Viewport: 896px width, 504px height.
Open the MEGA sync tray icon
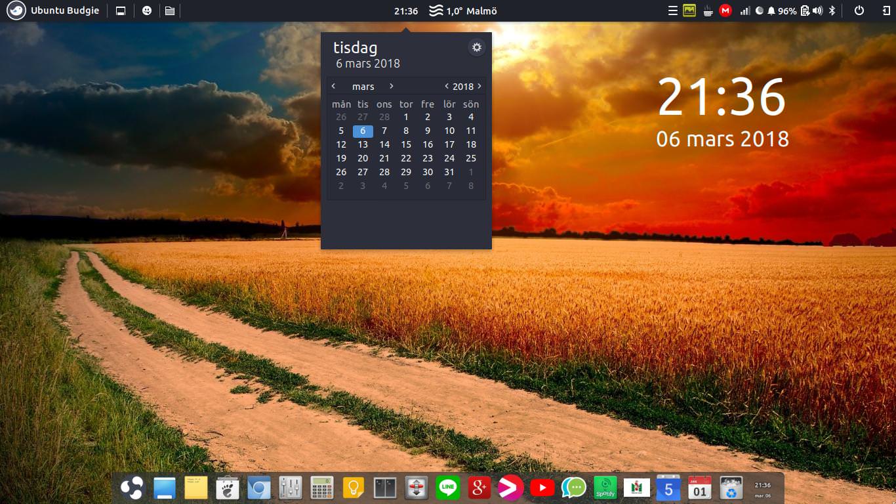point(725,10)
